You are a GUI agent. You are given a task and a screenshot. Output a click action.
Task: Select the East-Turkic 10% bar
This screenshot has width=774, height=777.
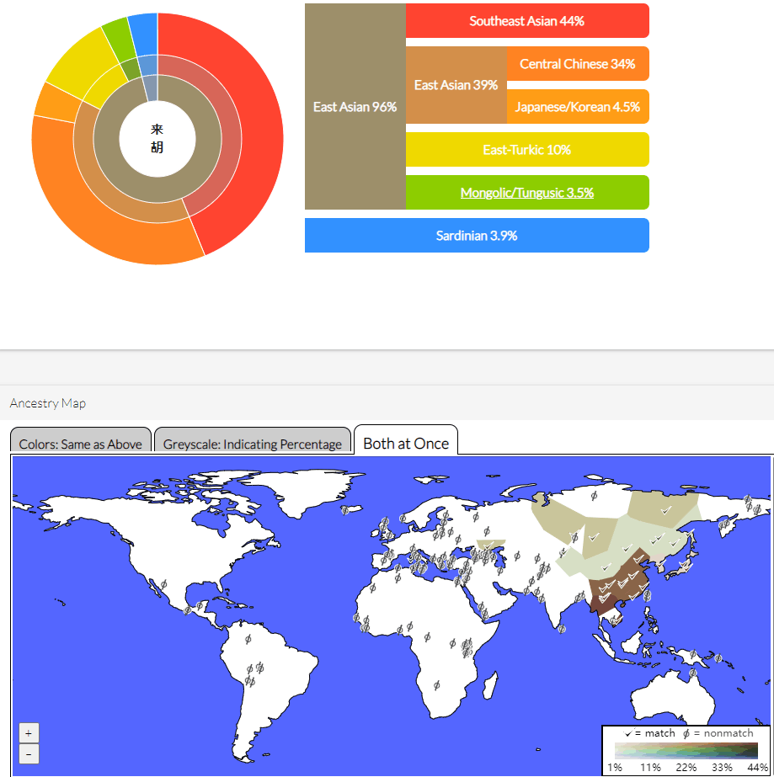tap(527, 149)
